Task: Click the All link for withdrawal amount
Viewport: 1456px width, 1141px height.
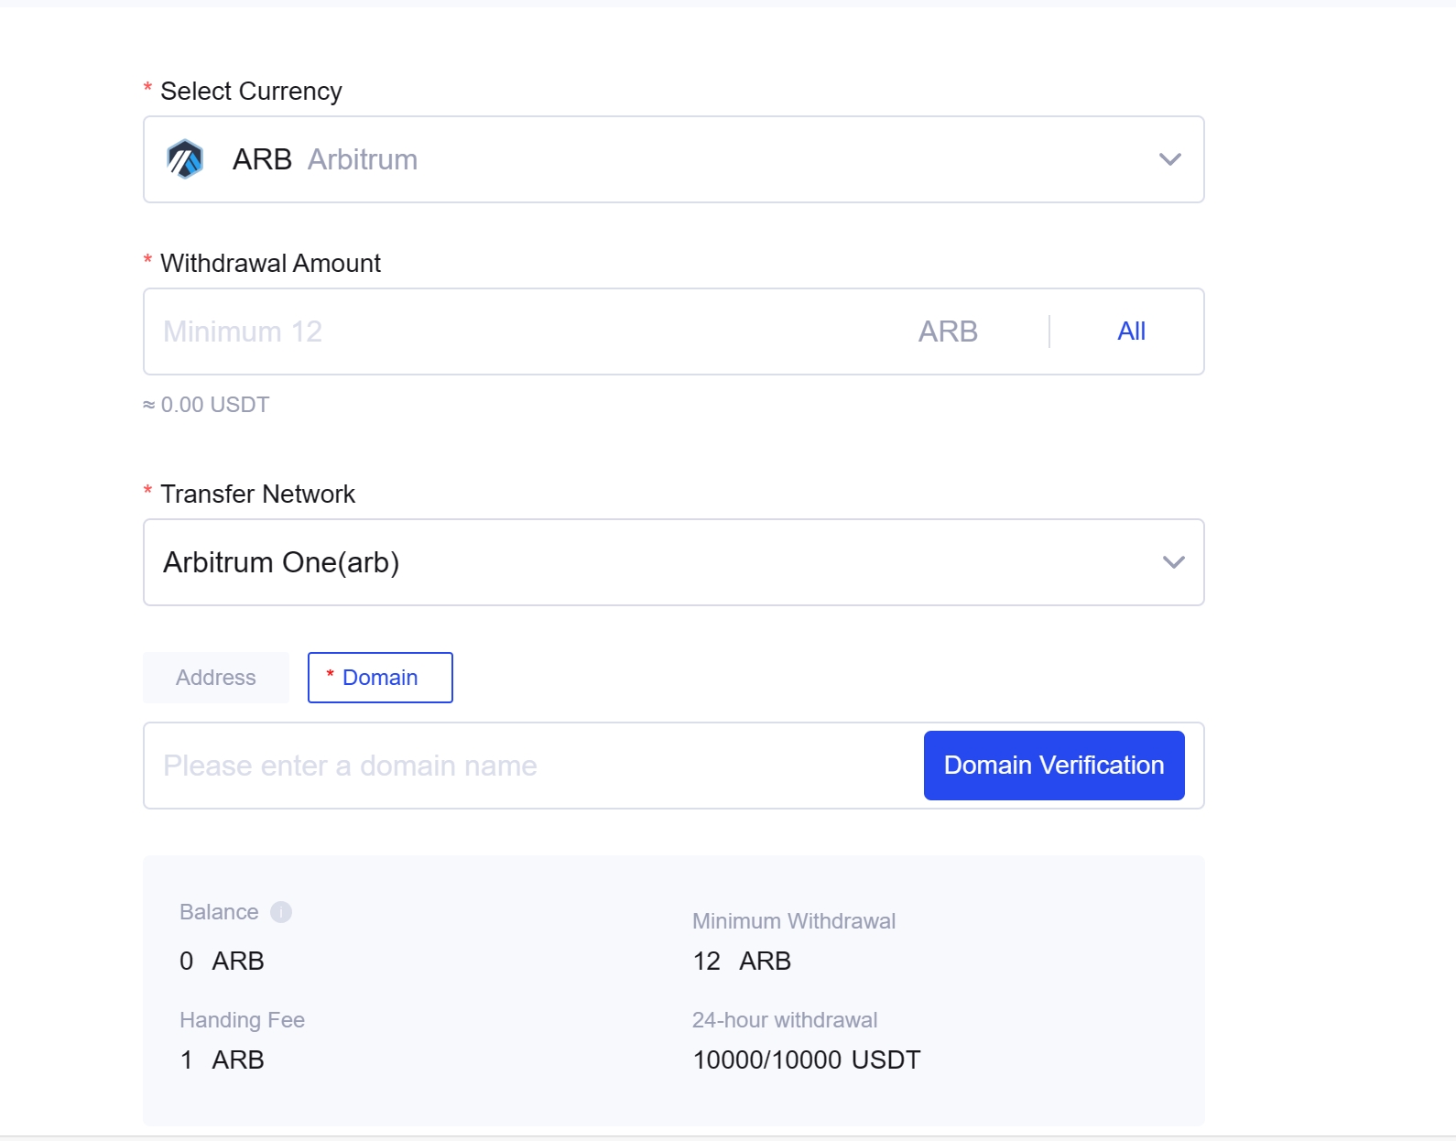Action: point(1131,331)
